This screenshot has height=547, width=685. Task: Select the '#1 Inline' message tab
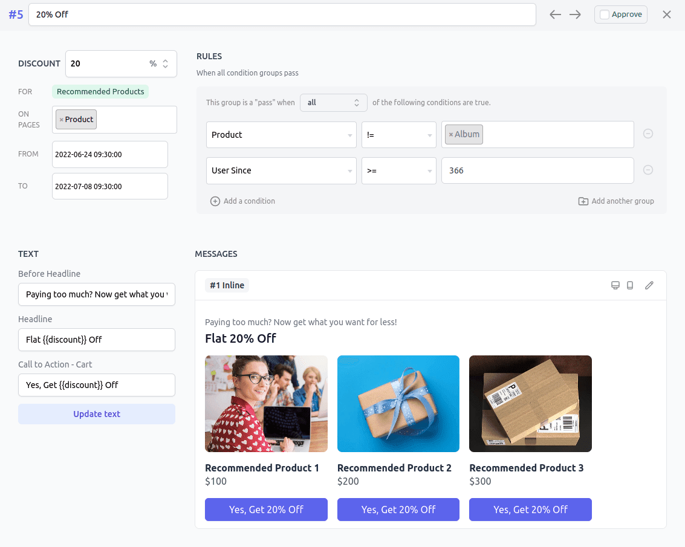click(227, 285)
